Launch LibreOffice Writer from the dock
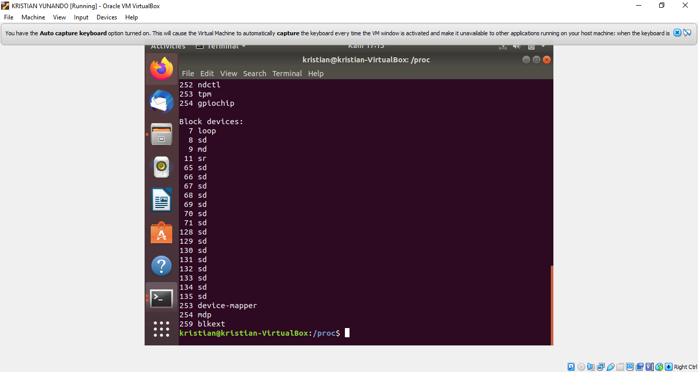Image resolution: width=698 pixels, height=372 pixels. click(161, 200)
